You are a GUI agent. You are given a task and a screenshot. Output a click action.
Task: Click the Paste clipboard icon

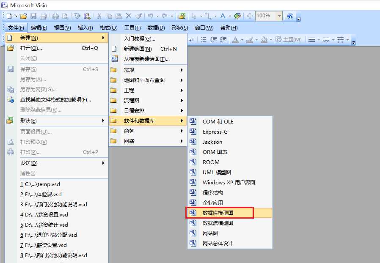click(x=119, y=16)
